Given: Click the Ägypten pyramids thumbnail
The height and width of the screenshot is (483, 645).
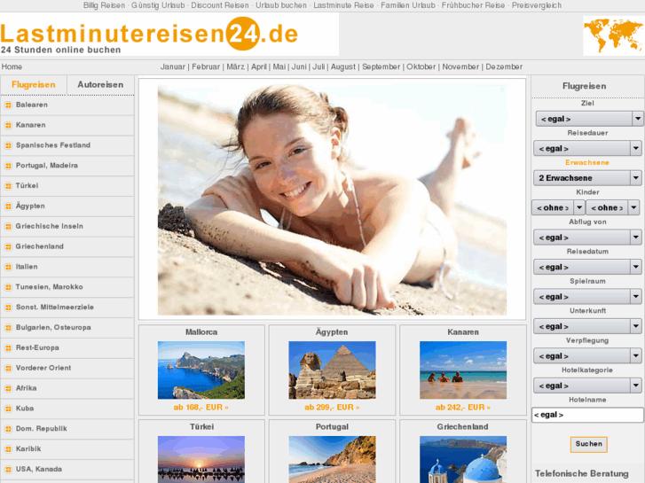Looking at the screenshot, I should [332, 370].
